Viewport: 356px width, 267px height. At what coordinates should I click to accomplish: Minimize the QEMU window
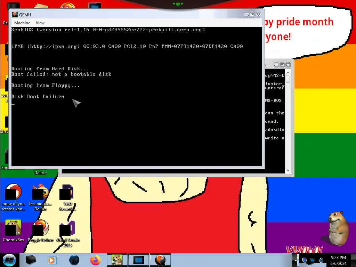[246, 15]
